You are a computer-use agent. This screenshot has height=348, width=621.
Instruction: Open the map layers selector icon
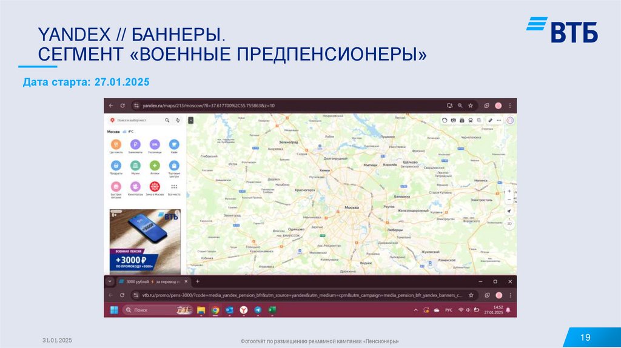(x=479, y=121)
